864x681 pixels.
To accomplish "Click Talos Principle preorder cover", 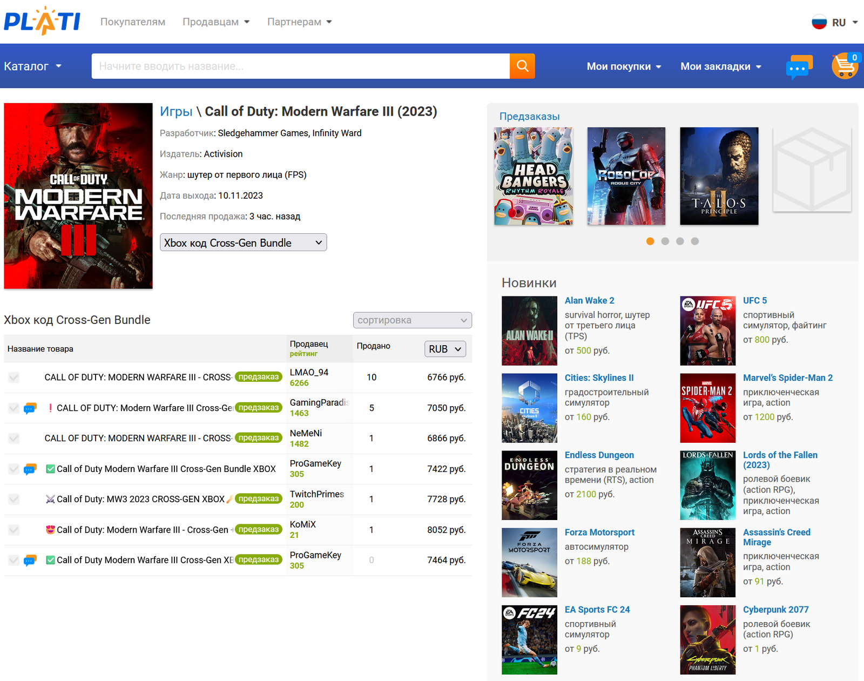I will 719,176.
